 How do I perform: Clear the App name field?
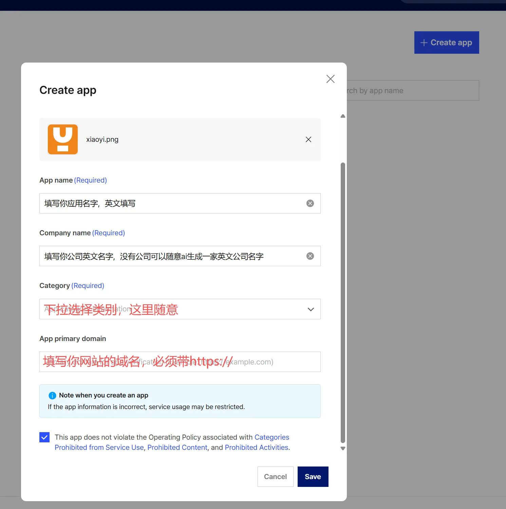(310, 203)
